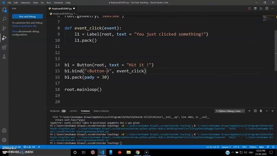This screenshot has height=156, width=277.
Task: Place cursor on root.mainloop() line
Action: coord(83,90)
